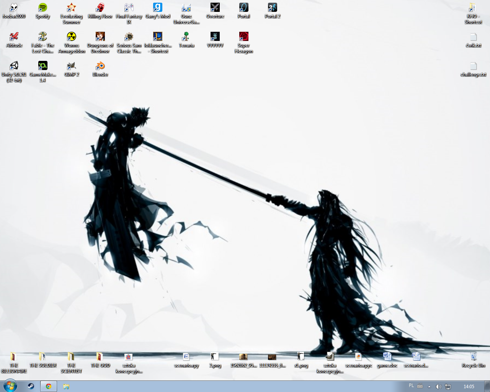
Task: Click the taskbar clock showing 14:05
Action: (x=469, y=387)
